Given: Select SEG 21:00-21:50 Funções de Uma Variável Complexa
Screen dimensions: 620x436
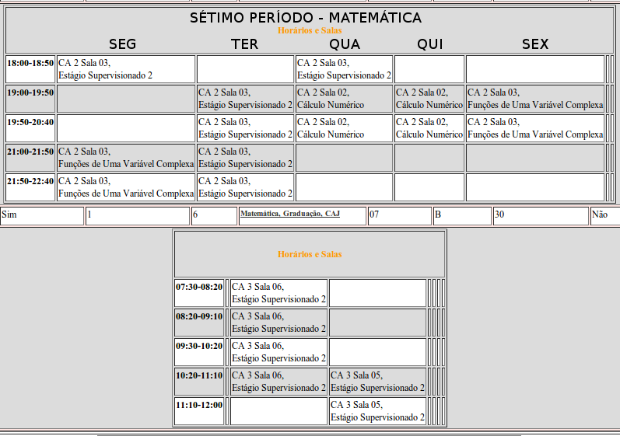Looking at the screenshot, I should pos(126,158).
